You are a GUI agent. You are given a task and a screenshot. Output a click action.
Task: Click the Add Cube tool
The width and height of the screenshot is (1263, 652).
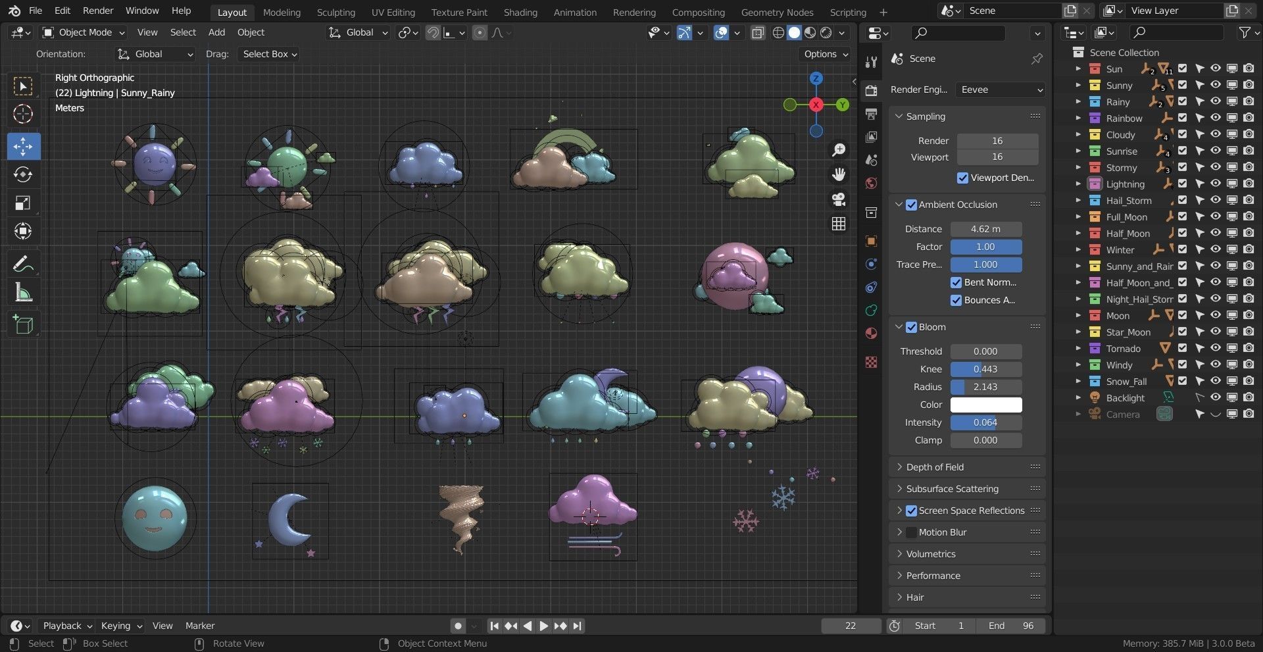(23, 324)
